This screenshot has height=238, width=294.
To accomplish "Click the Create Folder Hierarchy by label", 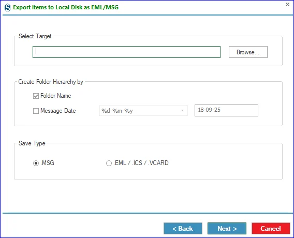I will pos(51,82).
